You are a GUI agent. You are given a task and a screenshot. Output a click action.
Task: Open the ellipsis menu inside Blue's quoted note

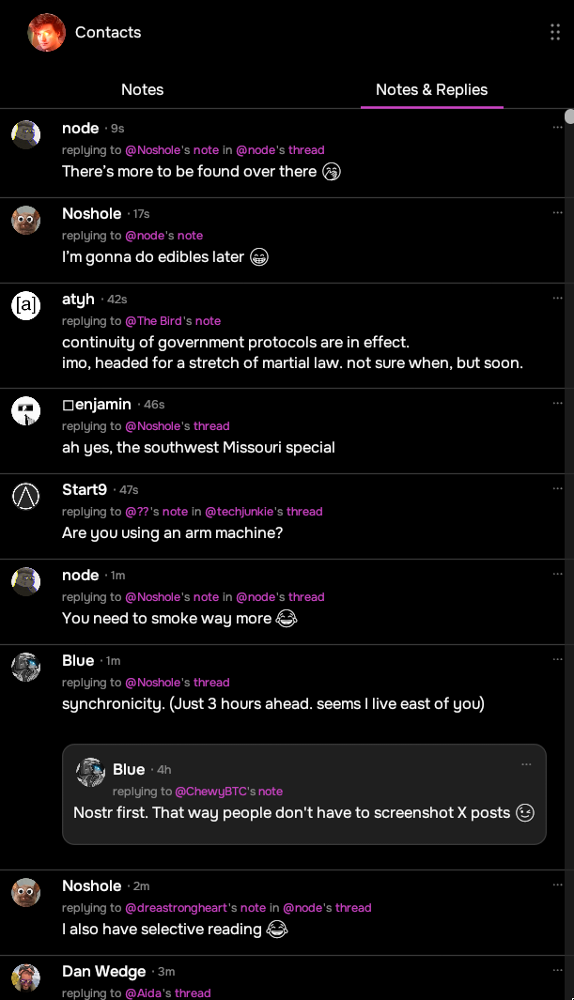click(x=526, y=765)
